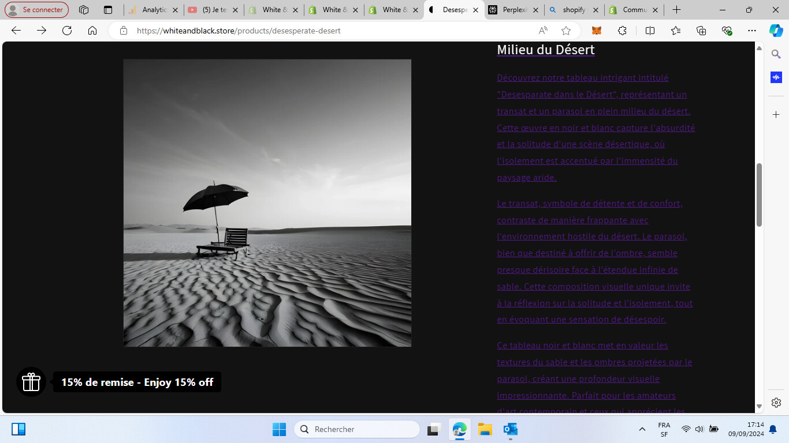
Task: View site information via the lock icon
Action: click(123, 31)
